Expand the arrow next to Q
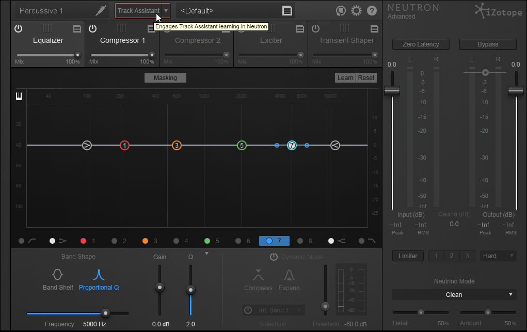Screen dimensions: 527x332 (206, 254)
